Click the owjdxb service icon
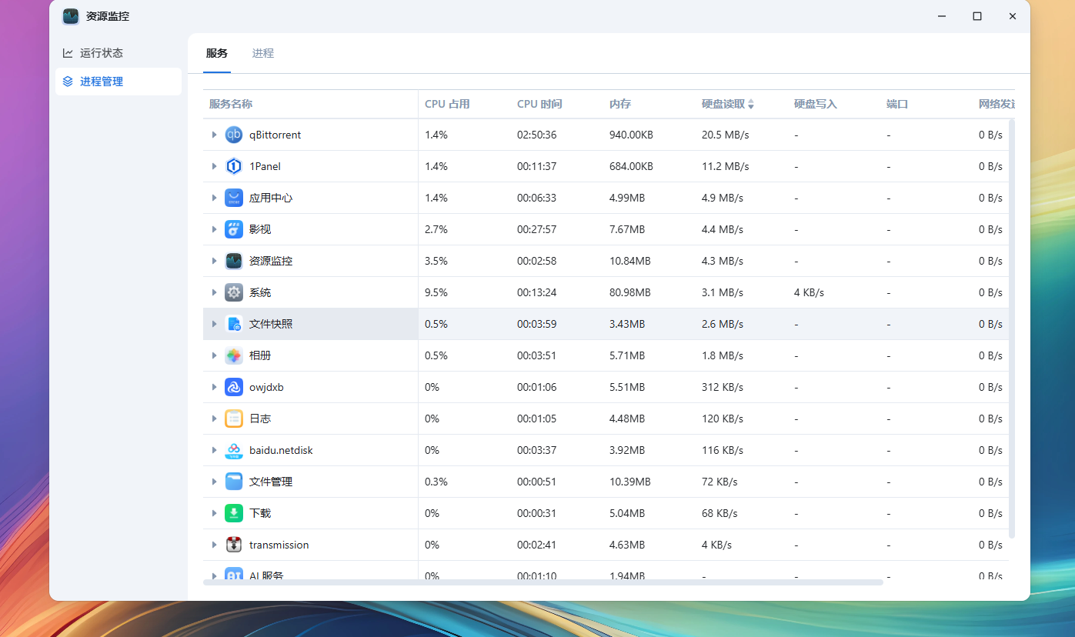This screenshot has width=1075, height=637. coord(234,387)
